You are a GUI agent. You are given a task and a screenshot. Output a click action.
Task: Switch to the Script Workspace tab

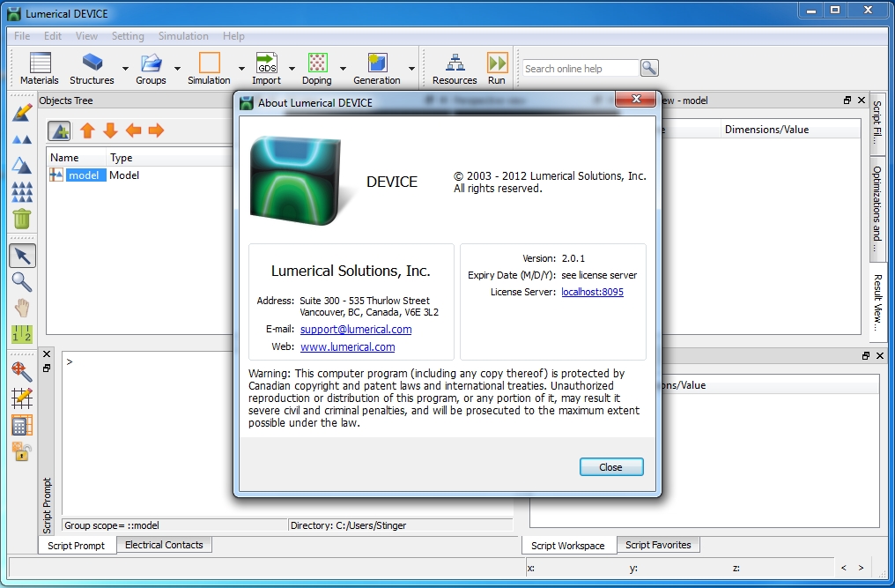tap(568, 546)
